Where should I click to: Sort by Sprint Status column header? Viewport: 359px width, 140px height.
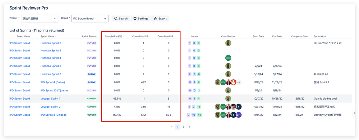click(x=89, y=36)
